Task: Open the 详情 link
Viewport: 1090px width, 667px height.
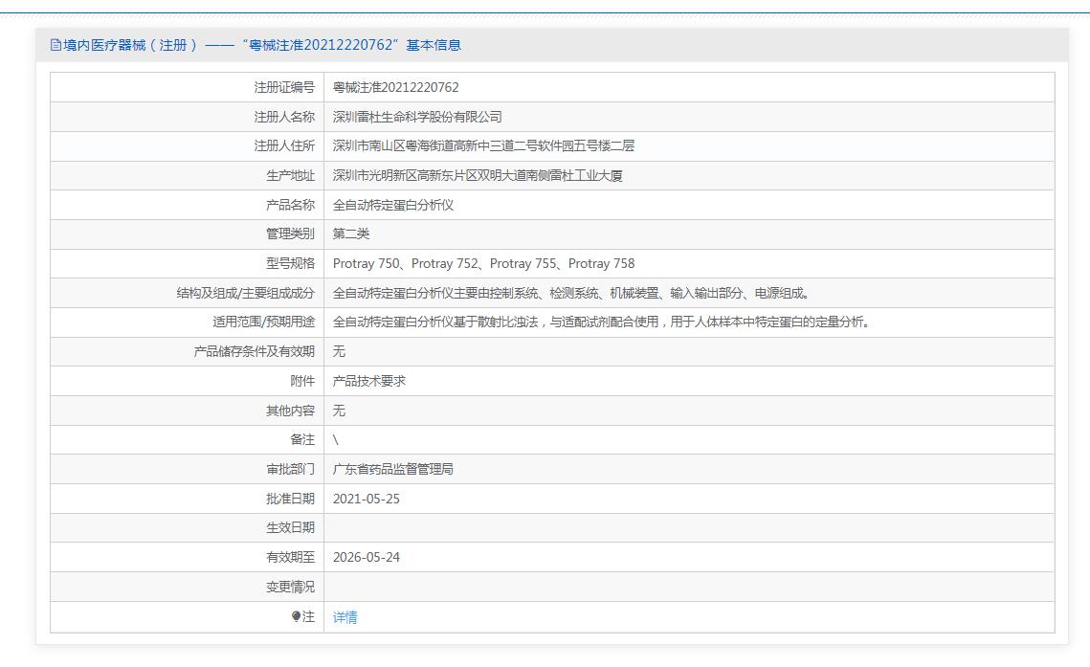Action: click(345, 617)
